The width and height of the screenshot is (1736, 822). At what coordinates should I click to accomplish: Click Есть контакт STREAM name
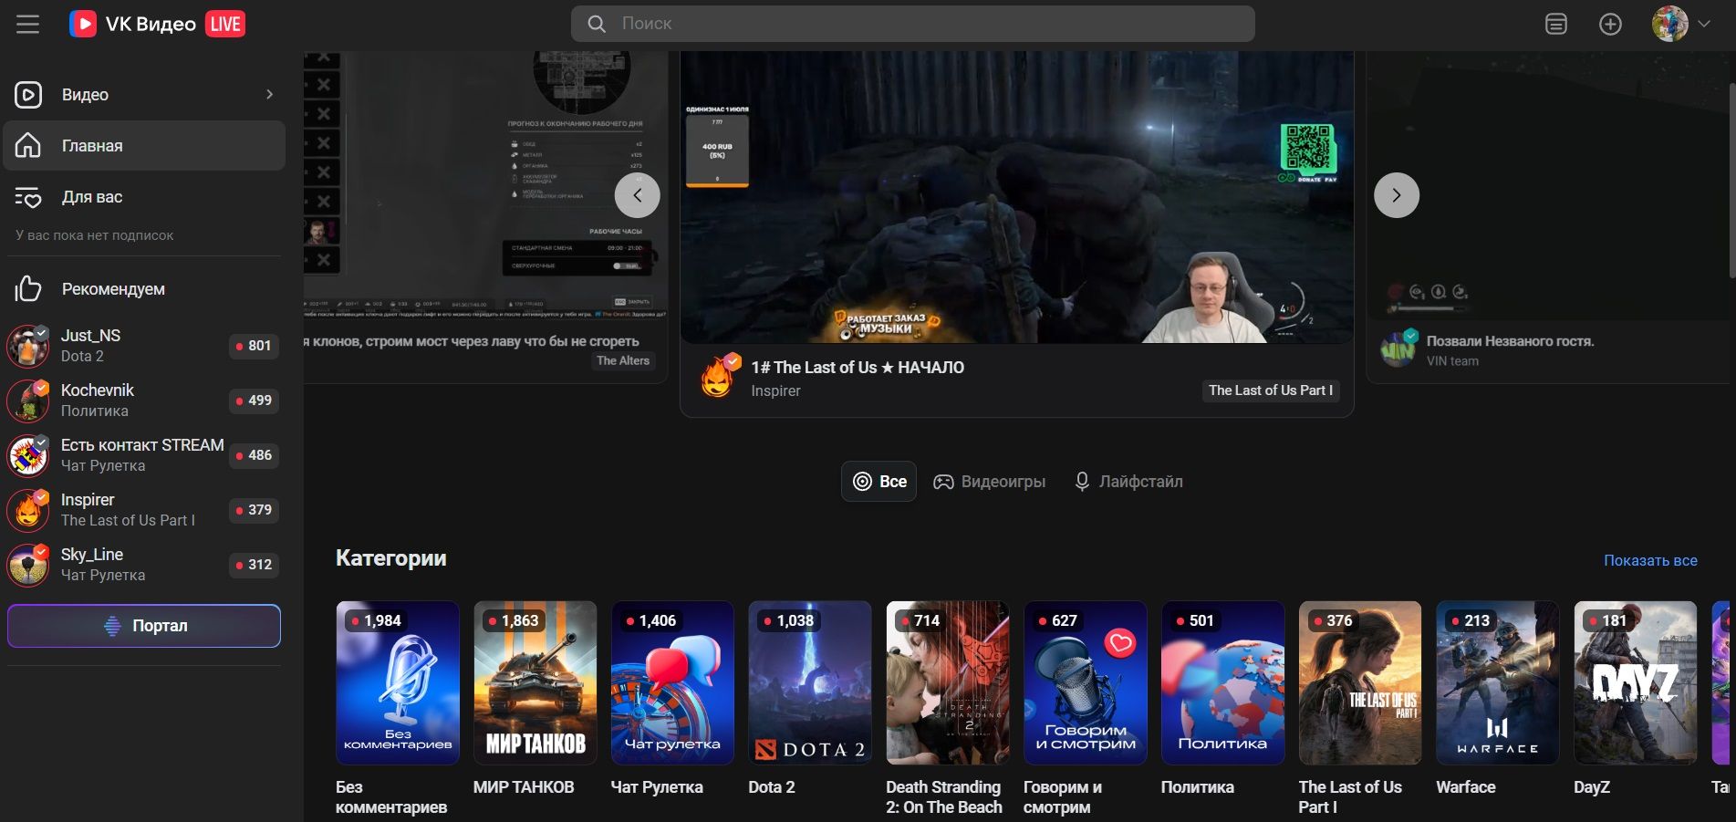[x=142, y=444]
